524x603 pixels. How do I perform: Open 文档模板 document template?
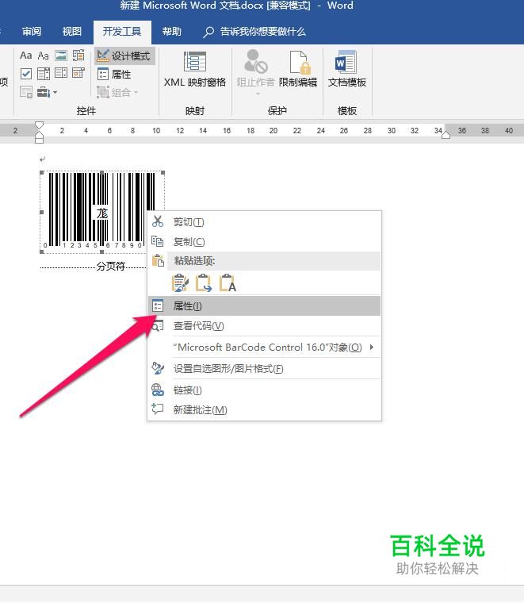point(347,70)
